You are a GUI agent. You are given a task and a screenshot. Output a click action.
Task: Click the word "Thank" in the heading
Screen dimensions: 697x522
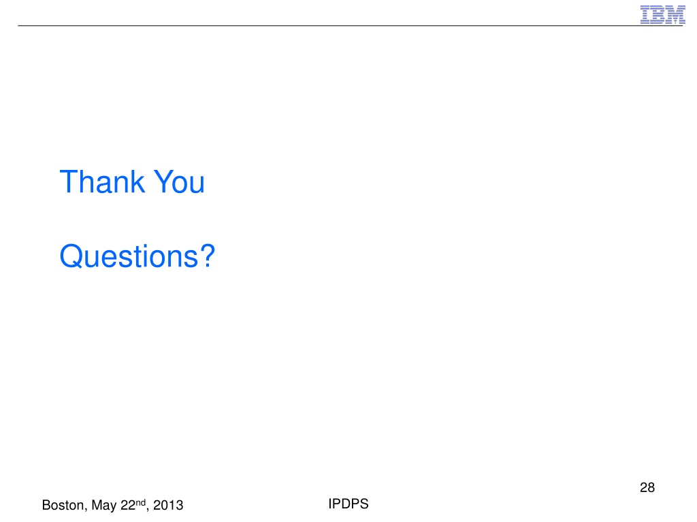tap(102, 182)
